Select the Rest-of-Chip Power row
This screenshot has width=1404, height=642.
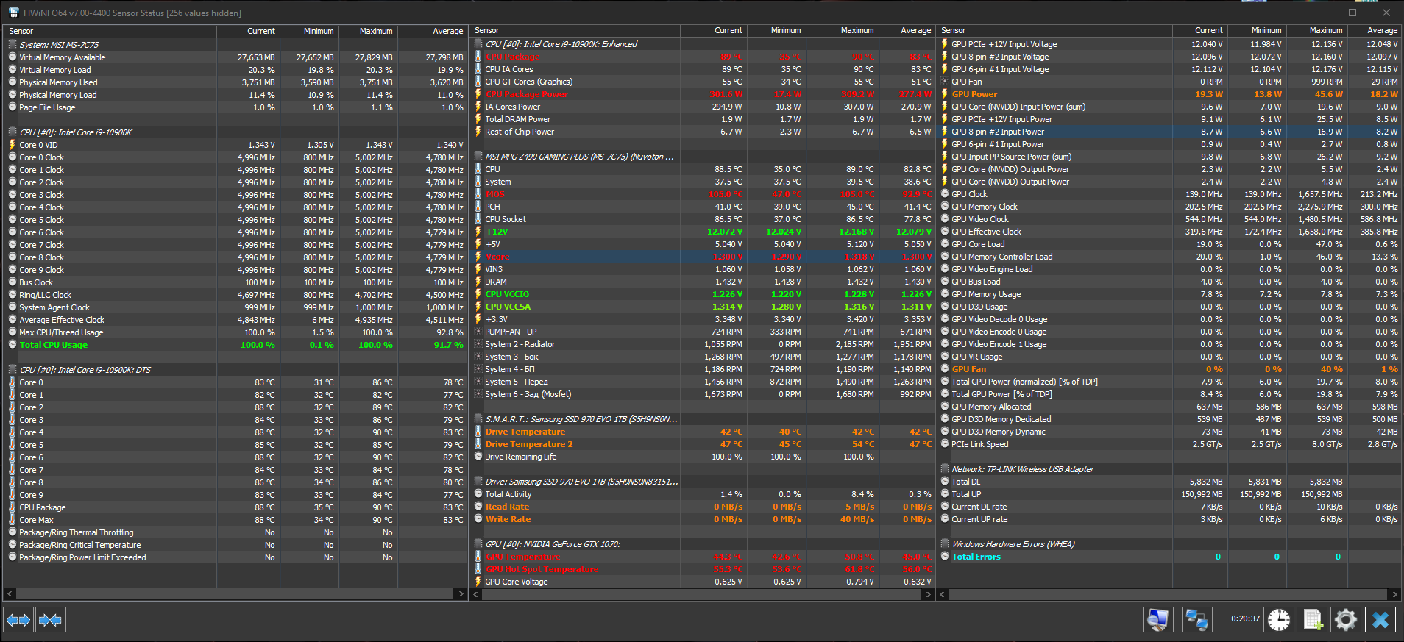702,132
